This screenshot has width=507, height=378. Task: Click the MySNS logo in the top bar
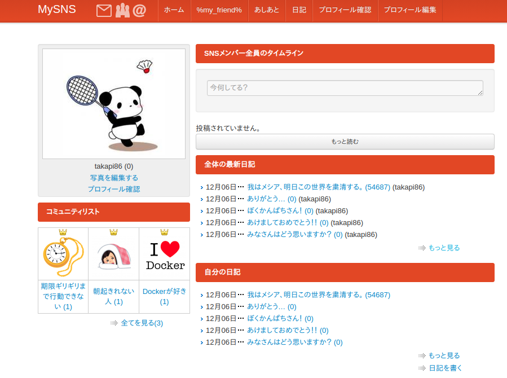click(x=56, y=9)
